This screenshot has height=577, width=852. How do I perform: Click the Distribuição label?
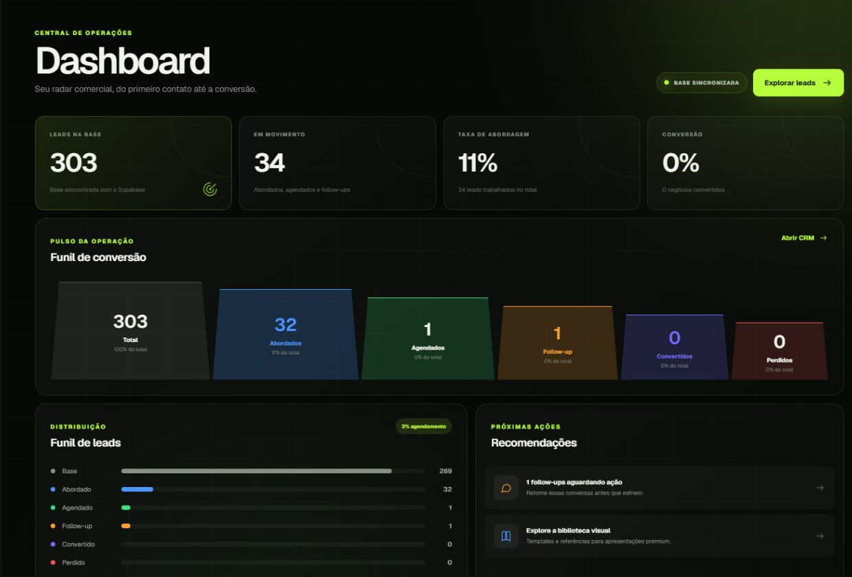[78, 427]
